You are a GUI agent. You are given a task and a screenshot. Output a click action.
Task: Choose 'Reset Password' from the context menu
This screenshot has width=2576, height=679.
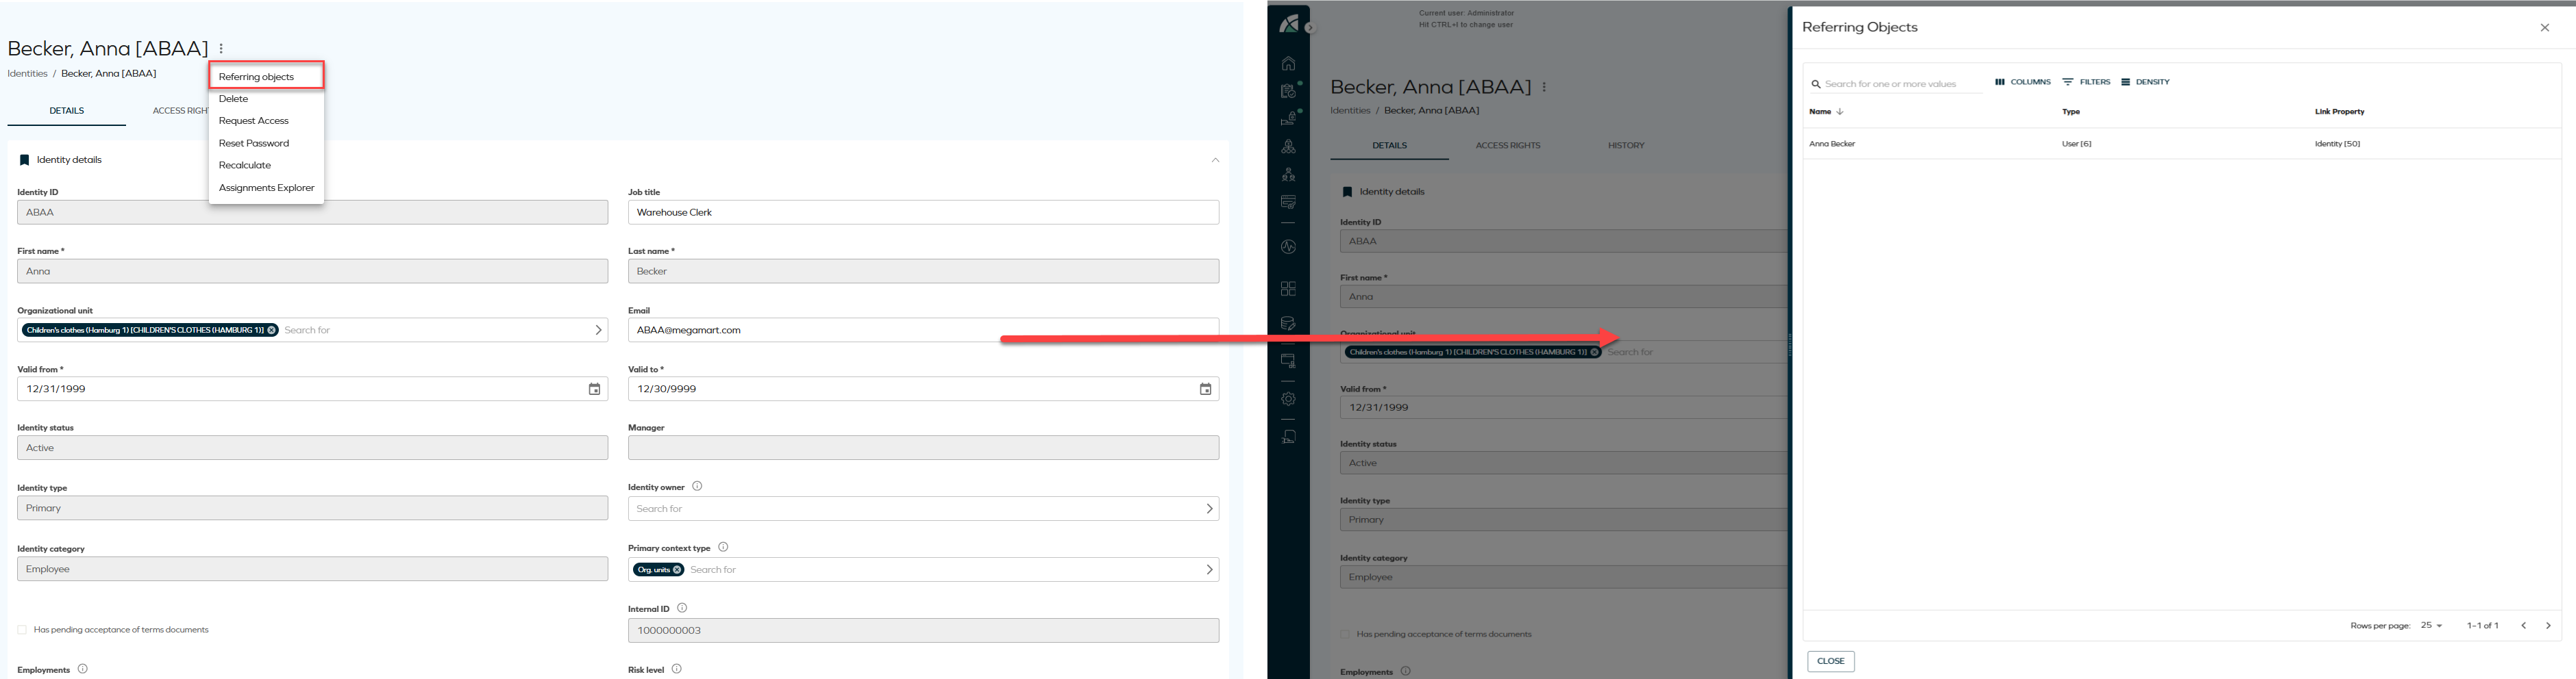pyautogui.click(x=253, y=143)
